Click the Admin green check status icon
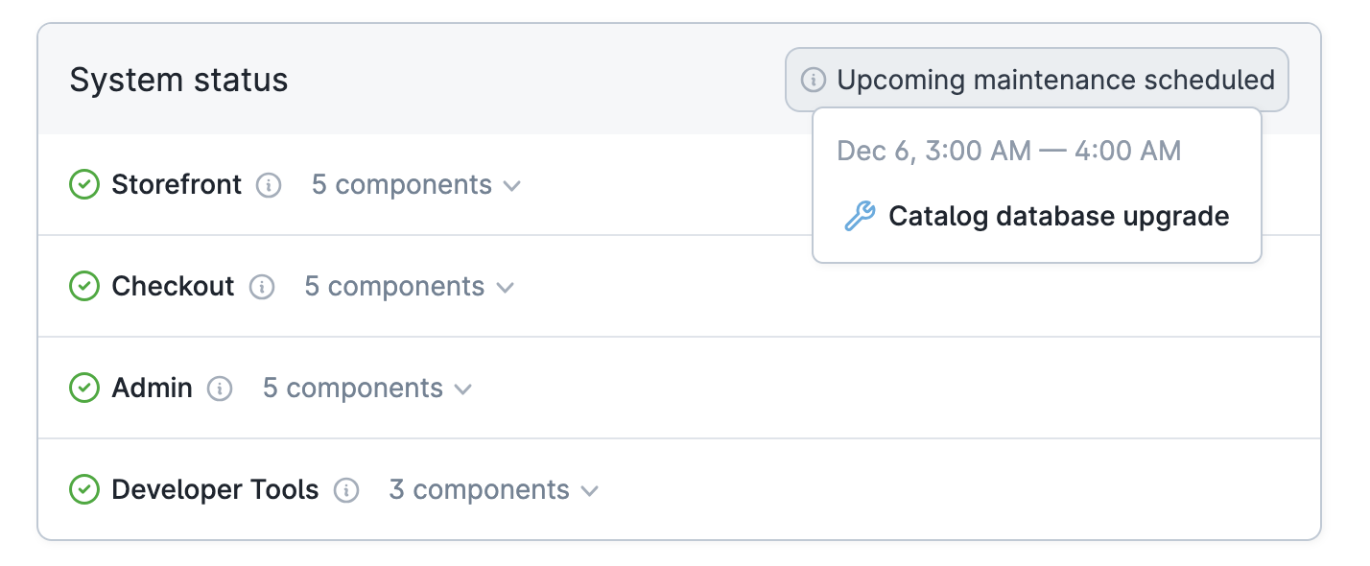 84,388
